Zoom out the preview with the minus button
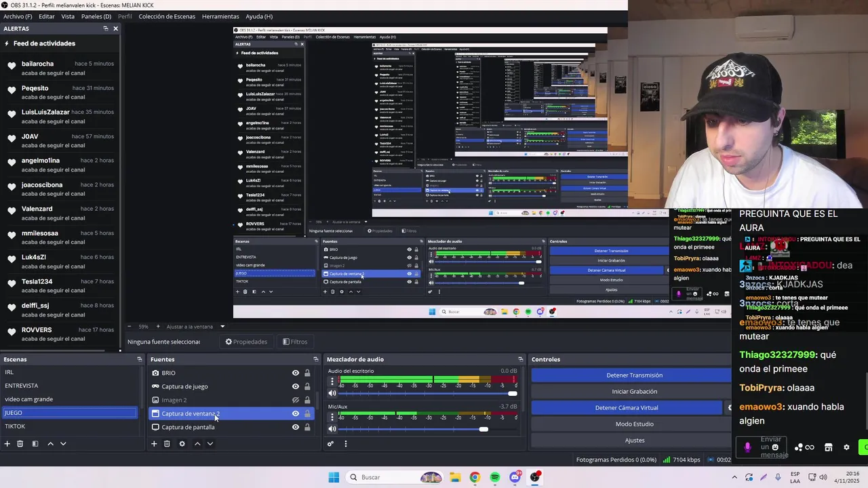 coord(129,327)
